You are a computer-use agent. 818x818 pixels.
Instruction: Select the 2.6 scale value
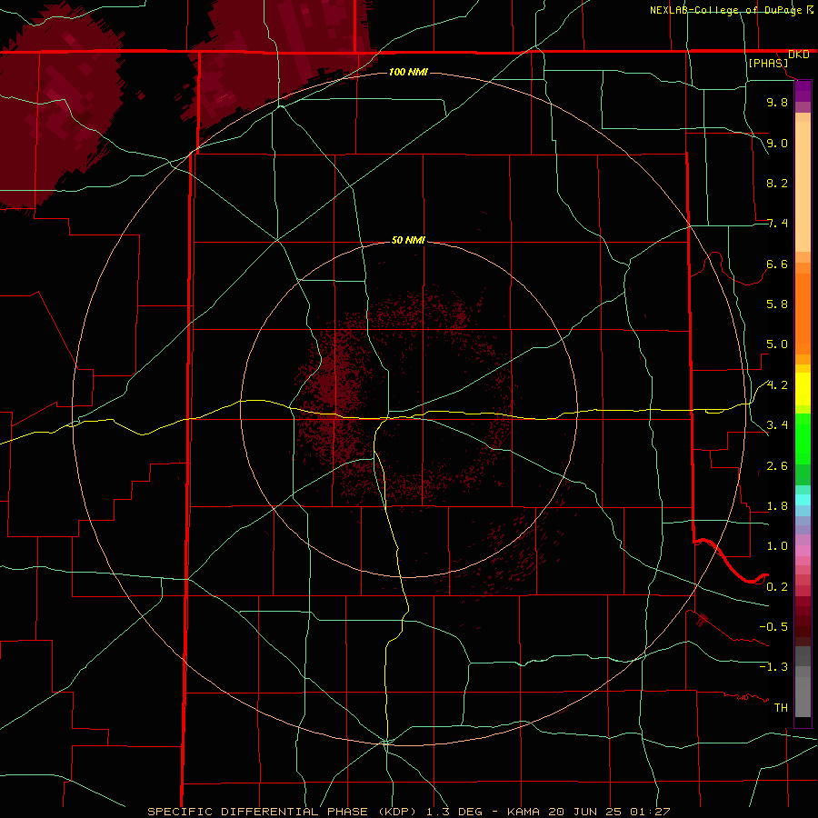tap(777, 466)
